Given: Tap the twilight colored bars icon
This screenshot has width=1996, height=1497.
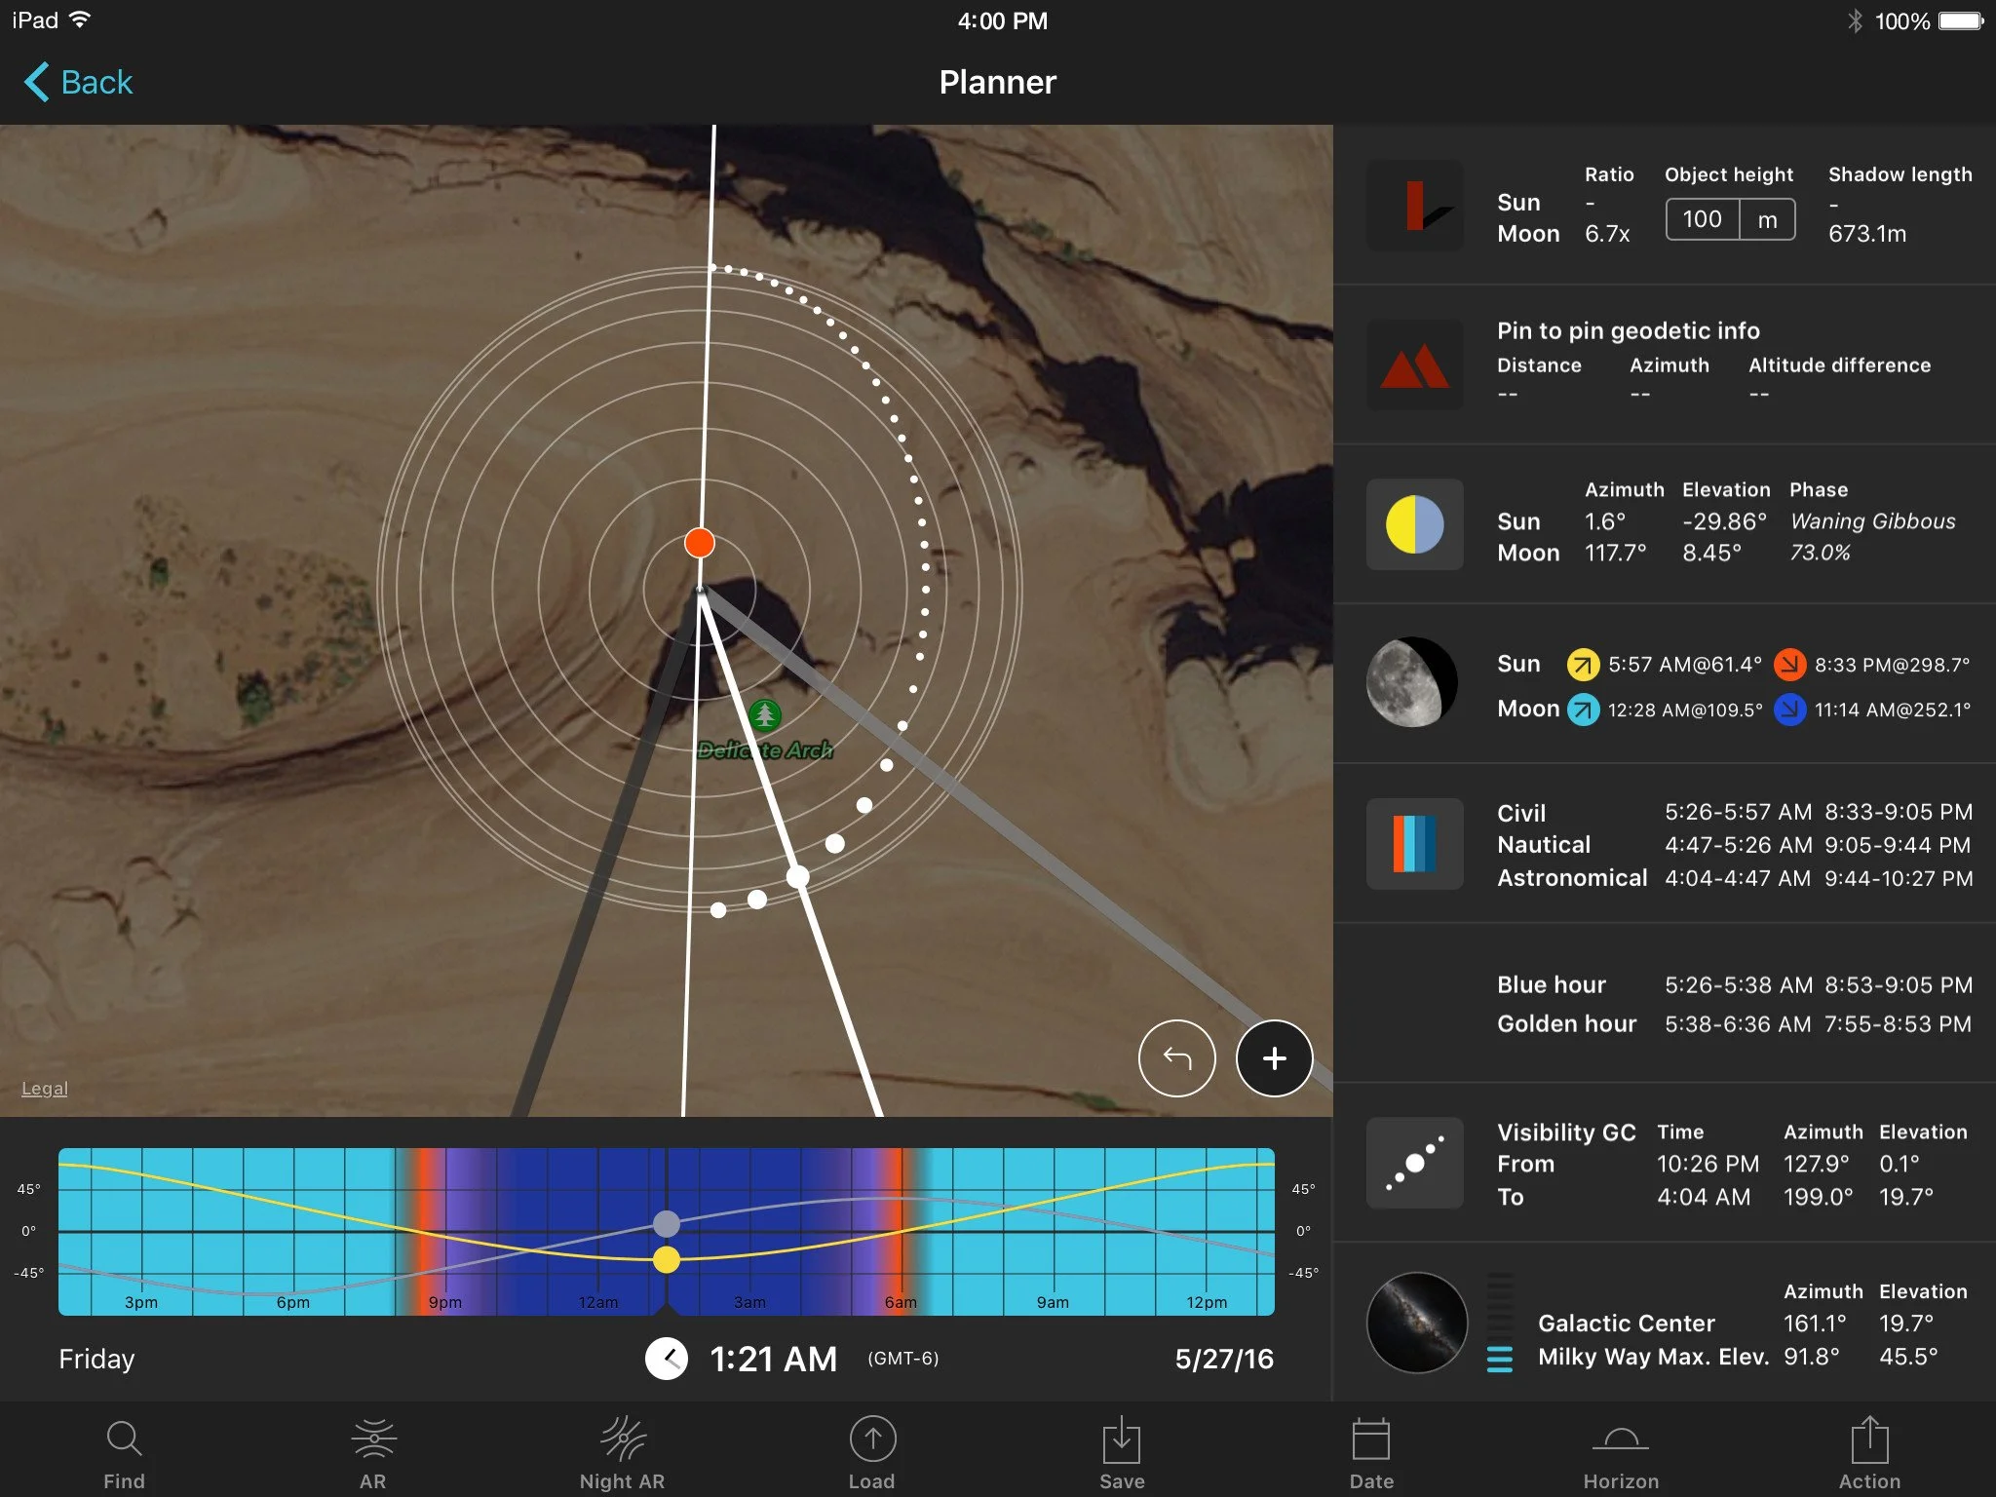Looking at the screenshot, I should (1414, 843).
